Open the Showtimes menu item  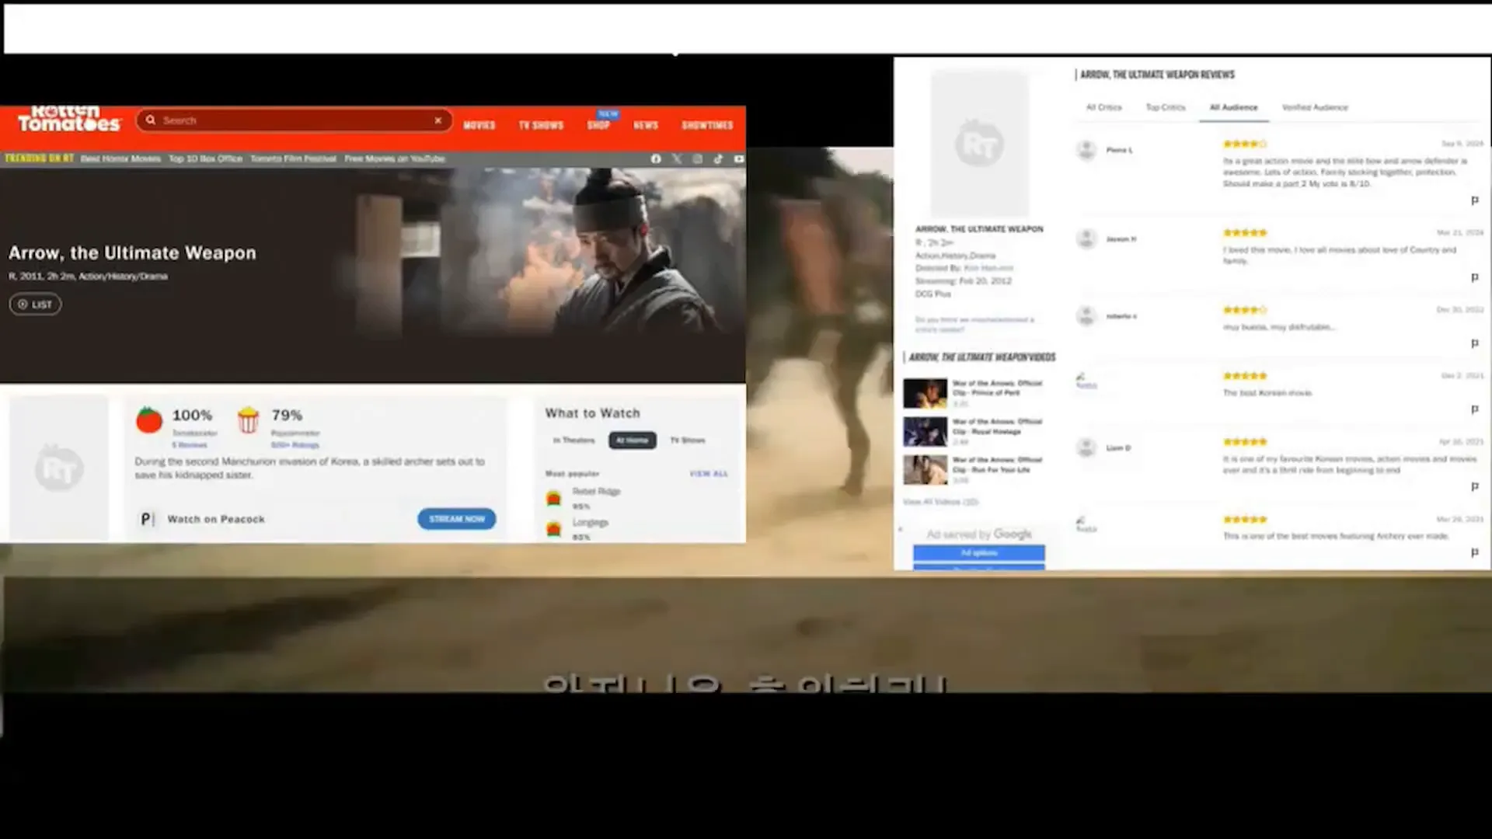click(x=707, y=125)
